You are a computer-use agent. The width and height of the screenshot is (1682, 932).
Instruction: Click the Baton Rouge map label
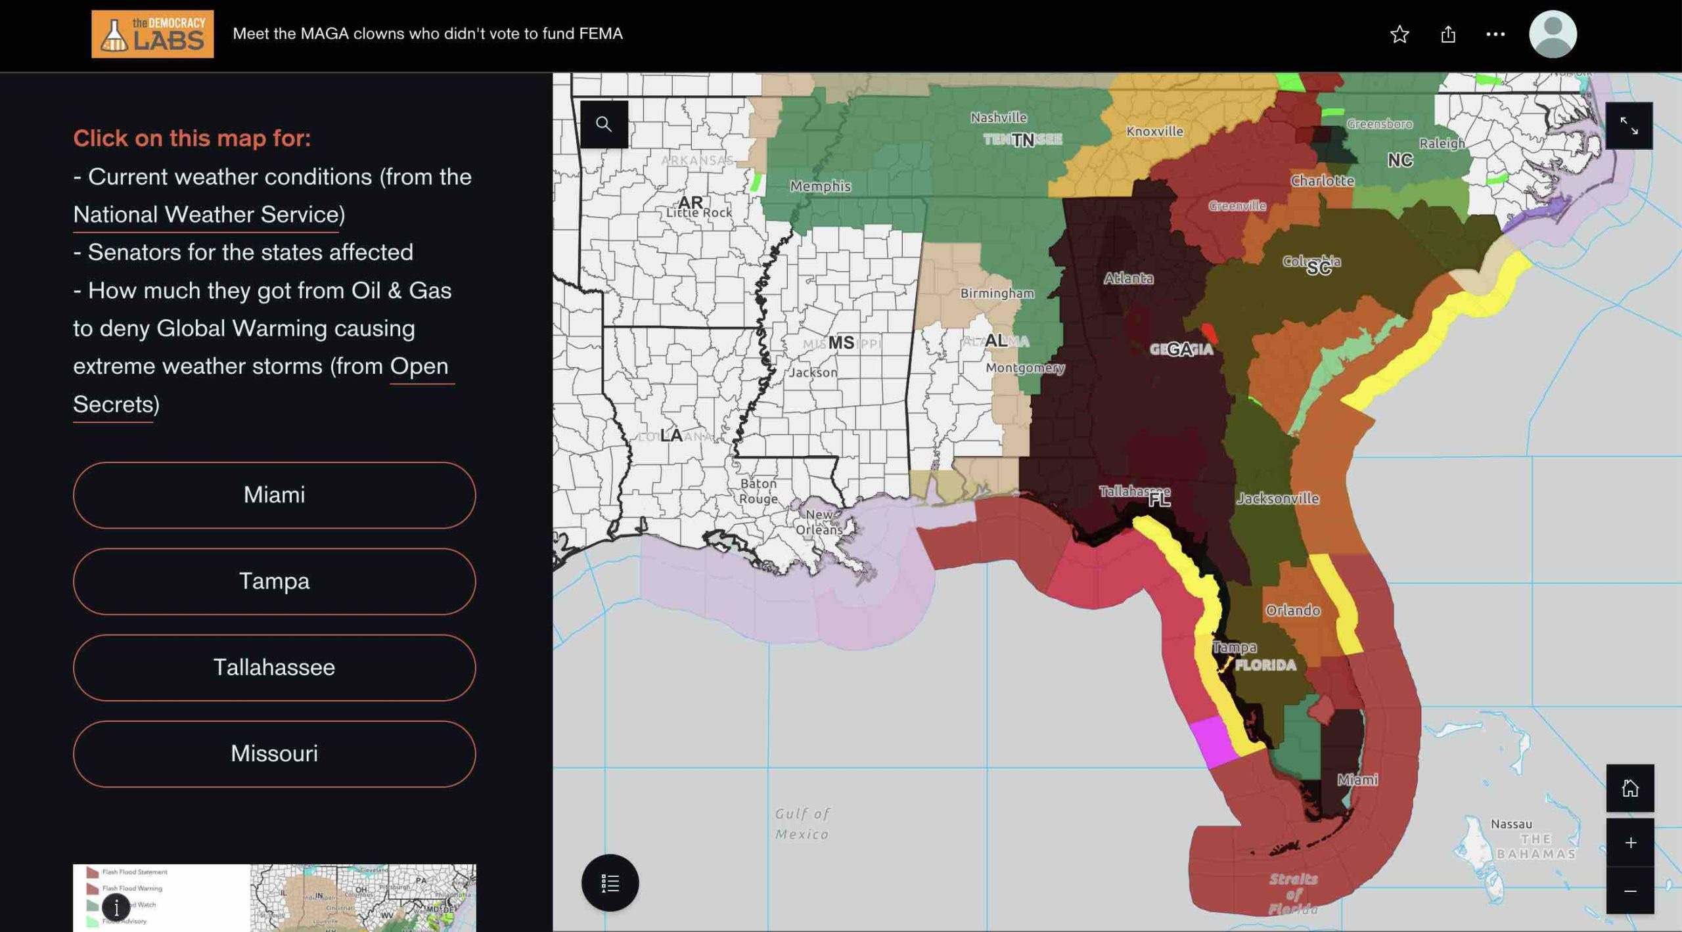pos(759,491)
